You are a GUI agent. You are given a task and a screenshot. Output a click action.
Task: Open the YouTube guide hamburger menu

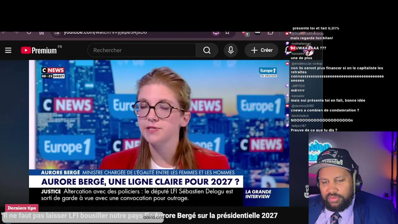click(8, 50)
